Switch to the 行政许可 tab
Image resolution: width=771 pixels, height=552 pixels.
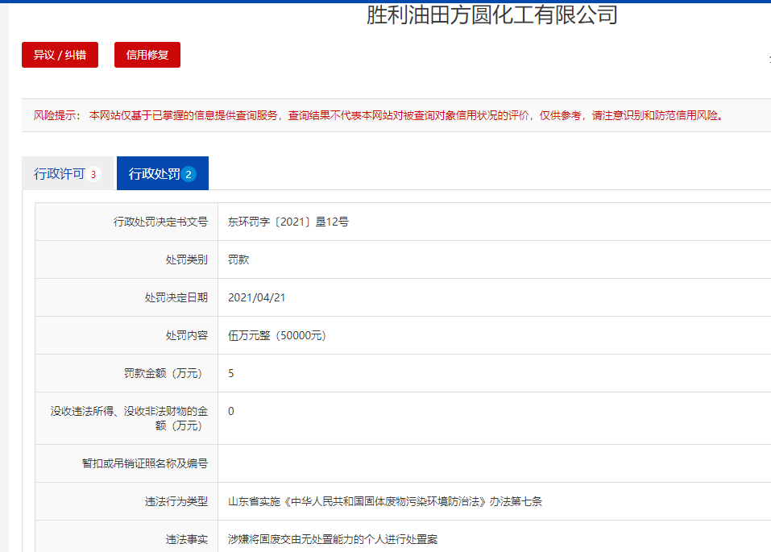(68, 174)
